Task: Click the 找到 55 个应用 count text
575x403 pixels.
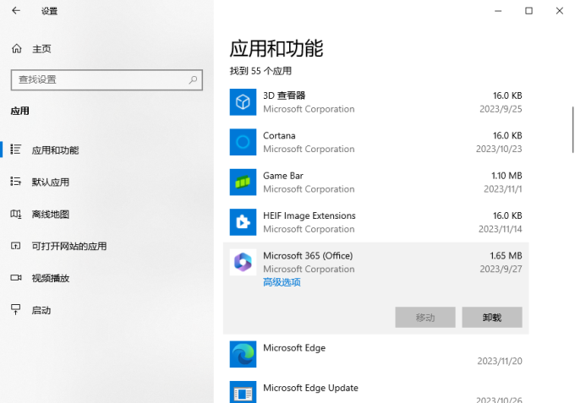Action: click(260, 71)
